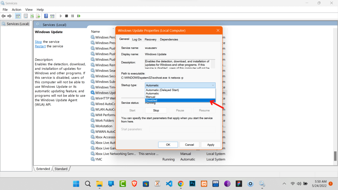Open the View menu
The height and width of the screenshot is (190, 338).
pos(29,10)
